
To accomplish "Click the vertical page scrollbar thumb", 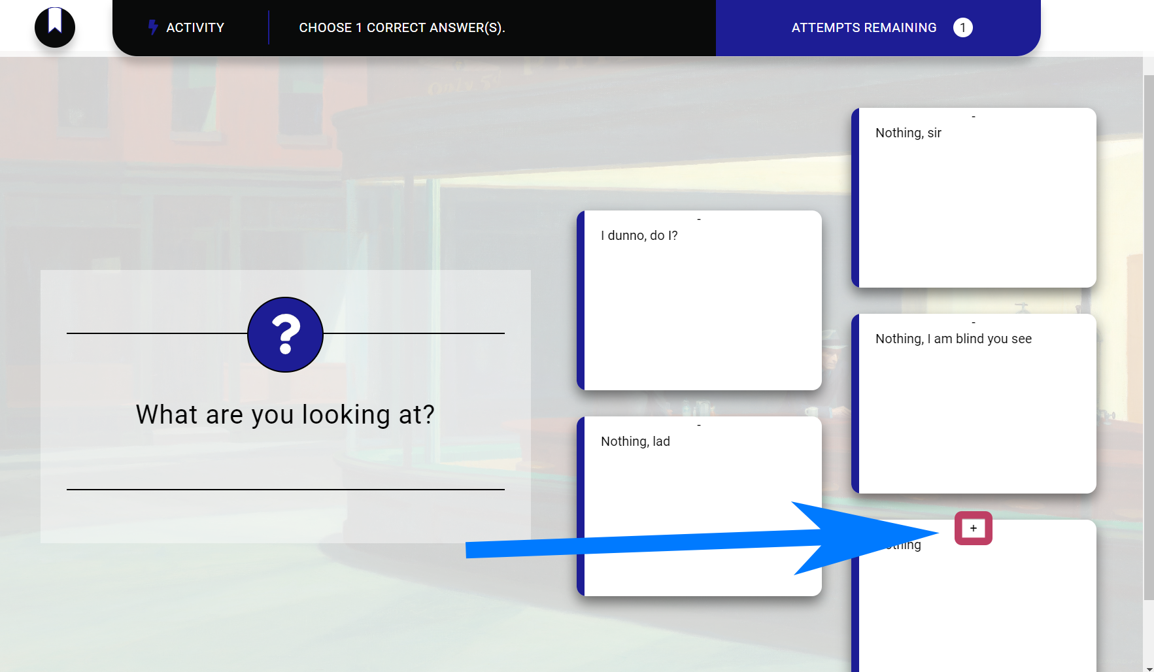I will click(1148, 327).
